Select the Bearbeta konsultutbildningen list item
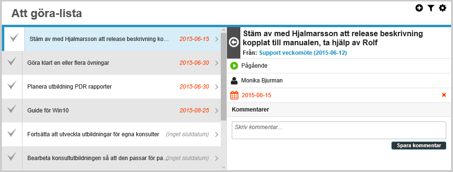This screenshot has width=453, height=172. pyautogui.click(x=111, y=158)
